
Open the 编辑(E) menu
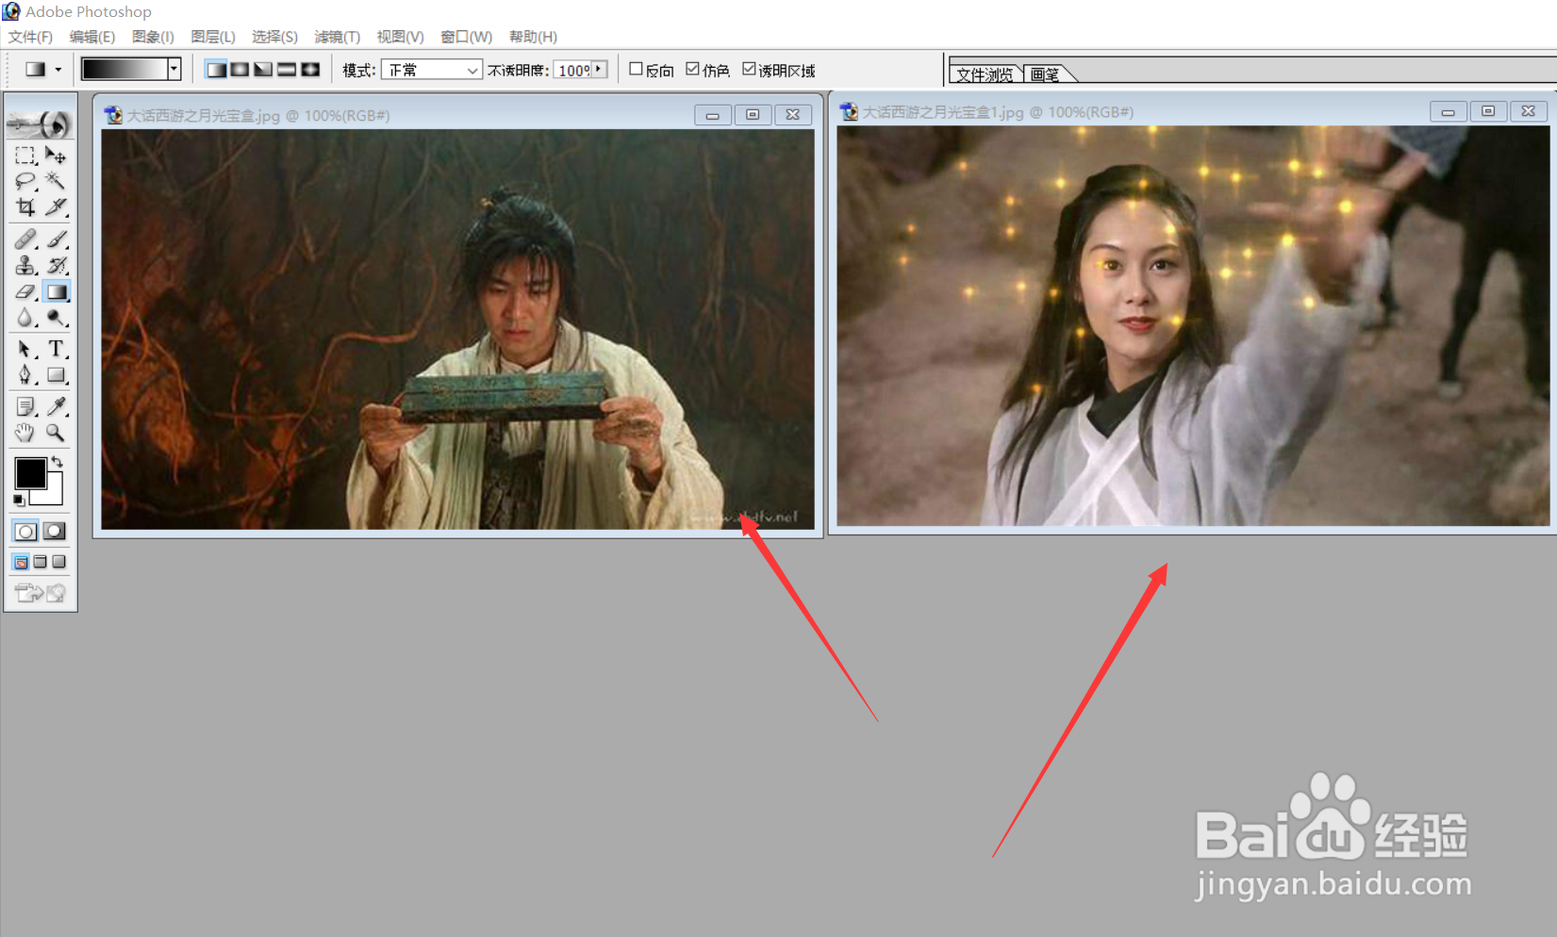(x=91, y=37)
